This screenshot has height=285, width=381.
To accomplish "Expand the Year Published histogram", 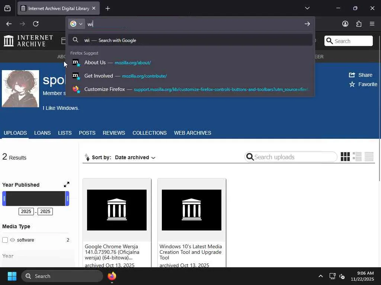I will click(66, 185).
